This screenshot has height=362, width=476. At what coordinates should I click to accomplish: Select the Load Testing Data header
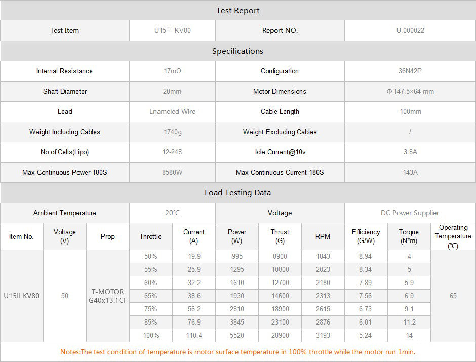237,193
